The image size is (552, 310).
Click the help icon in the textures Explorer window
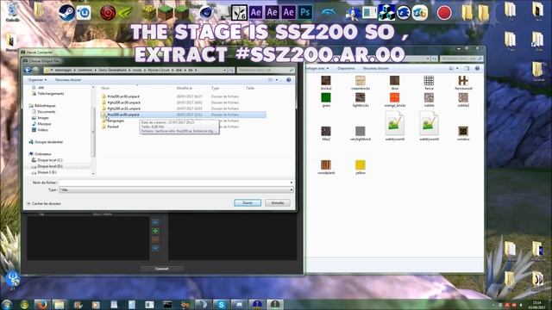coord(477,68)
